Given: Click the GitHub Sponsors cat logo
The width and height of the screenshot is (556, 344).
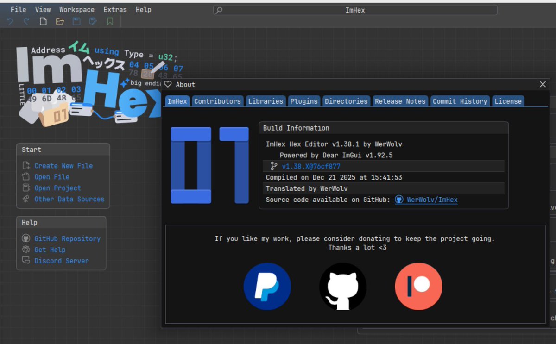Looking at the screenshot, I should coord(343,286).
